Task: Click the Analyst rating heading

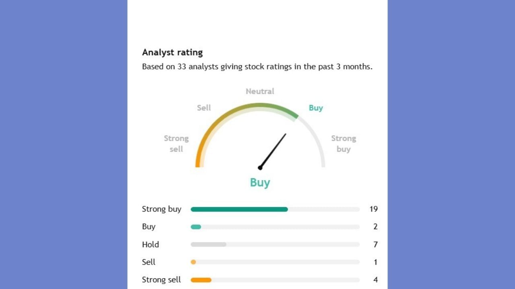Action: point(172,52)
